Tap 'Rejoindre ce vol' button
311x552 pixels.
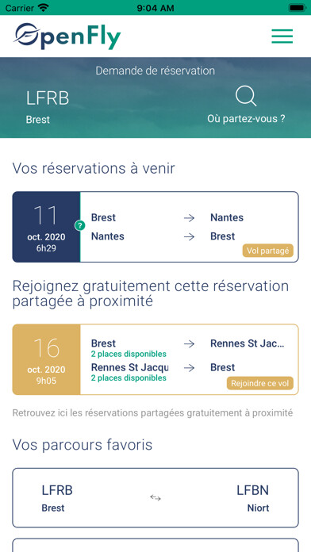coord(260,383)
